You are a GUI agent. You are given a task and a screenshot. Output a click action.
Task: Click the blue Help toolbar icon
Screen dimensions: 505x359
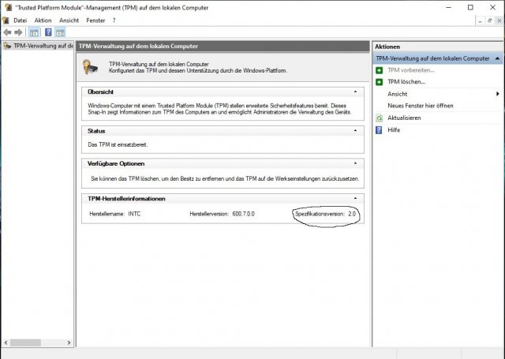pyautogui.click(x=48, y=32)
